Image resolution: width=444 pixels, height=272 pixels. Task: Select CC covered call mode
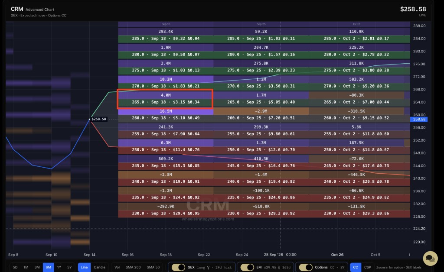click(356, 267)
